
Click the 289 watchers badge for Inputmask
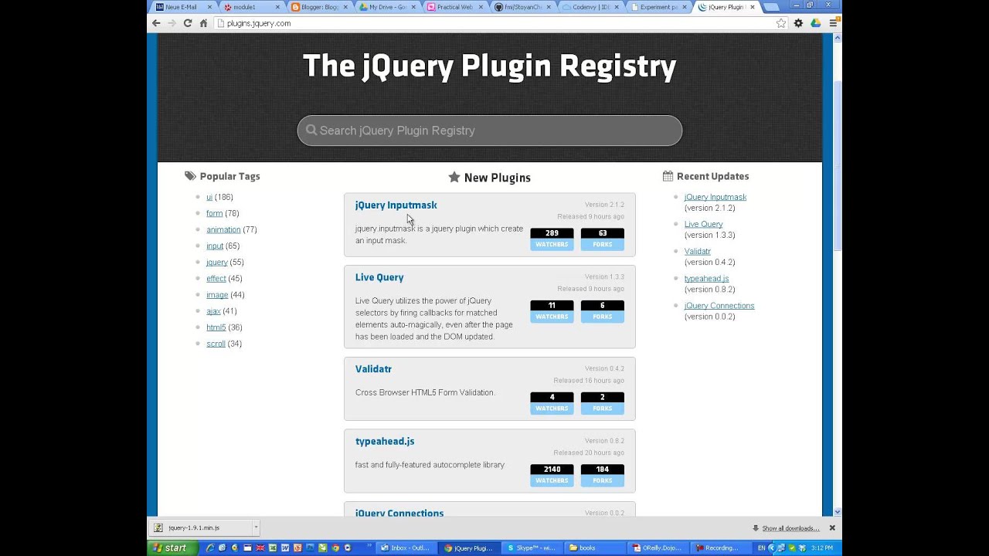[x=552, y=239]
